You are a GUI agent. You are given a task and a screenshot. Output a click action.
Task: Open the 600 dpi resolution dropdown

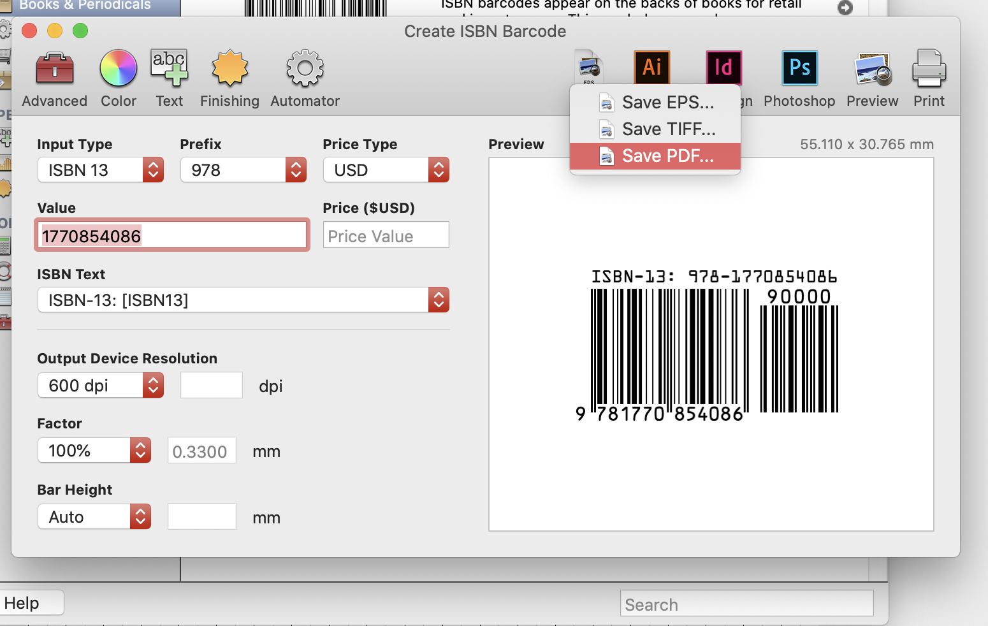(x=101, y=386)
